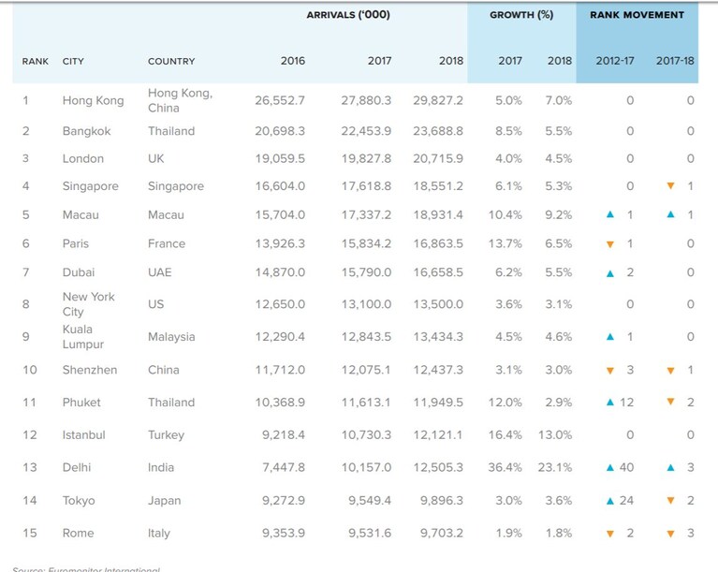
Task: Click the blue up arrow in Kuala Lumpur's row
Action: click(x=610, y=337)
